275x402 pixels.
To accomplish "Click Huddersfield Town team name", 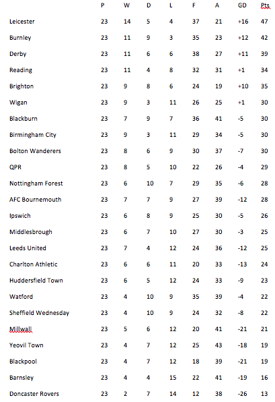I will [x=36, y=281].
